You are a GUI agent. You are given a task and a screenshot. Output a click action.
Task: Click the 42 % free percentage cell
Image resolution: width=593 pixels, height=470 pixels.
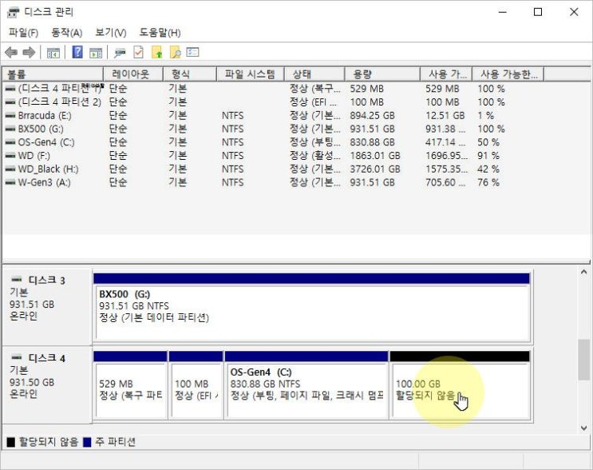[488, 169]
